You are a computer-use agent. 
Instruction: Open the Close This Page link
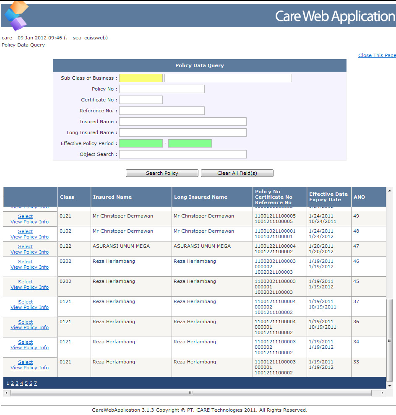pos(377,55)
